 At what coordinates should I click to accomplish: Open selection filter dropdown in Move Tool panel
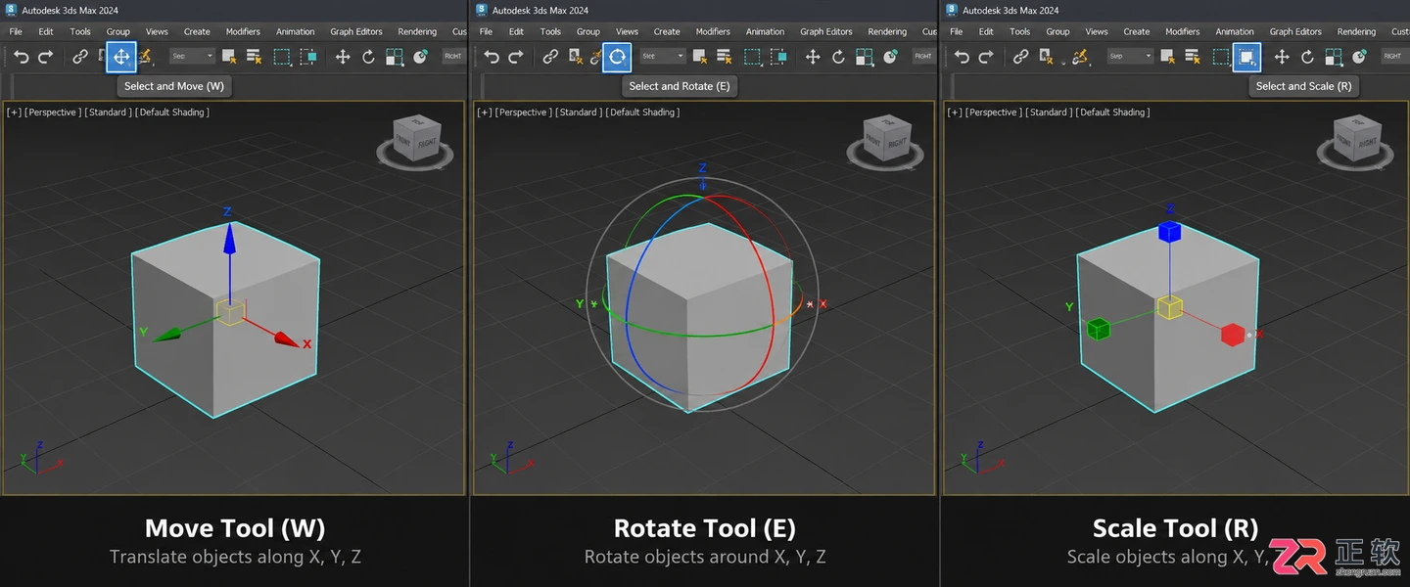(x=192, y=56)
